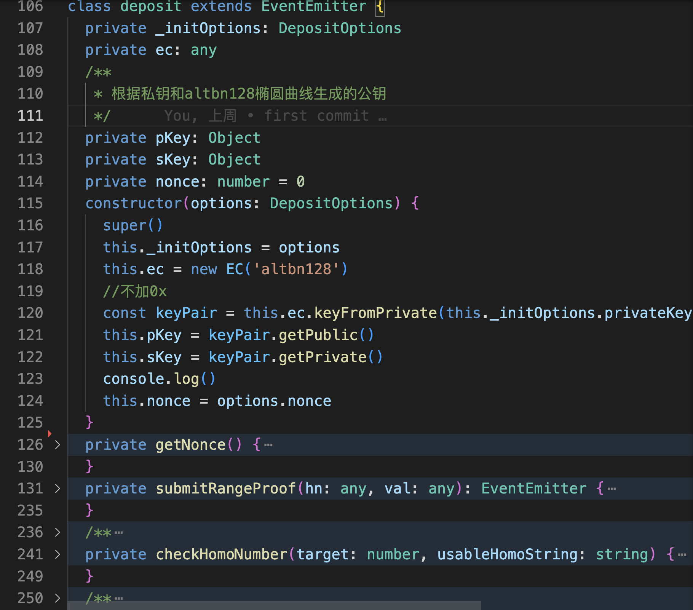Click line number 131 in gutter
Viewport: 693px width, 610px height.
[30, 489]
